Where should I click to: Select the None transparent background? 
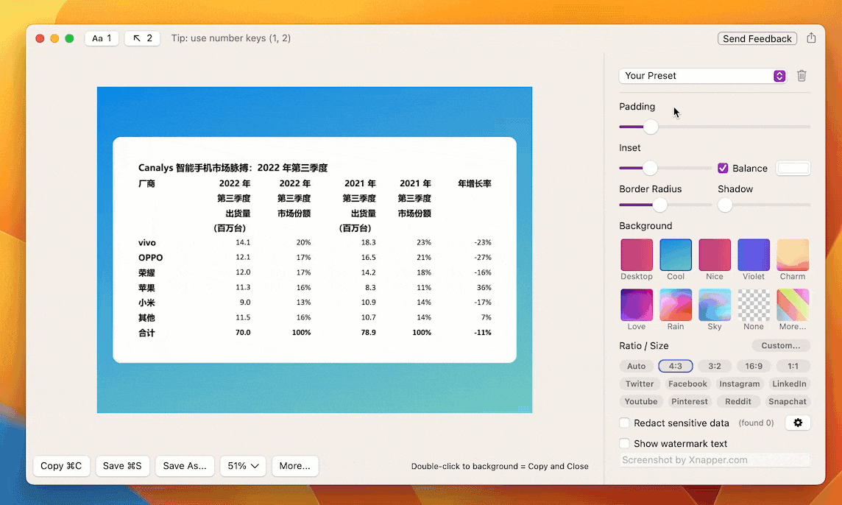(x=754, y=305)
